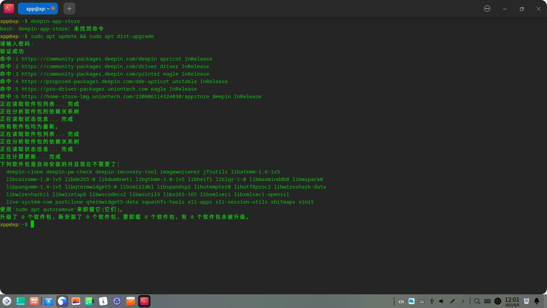Launch the orange app store dock icon
547x308 pixels.
(131, 301)
